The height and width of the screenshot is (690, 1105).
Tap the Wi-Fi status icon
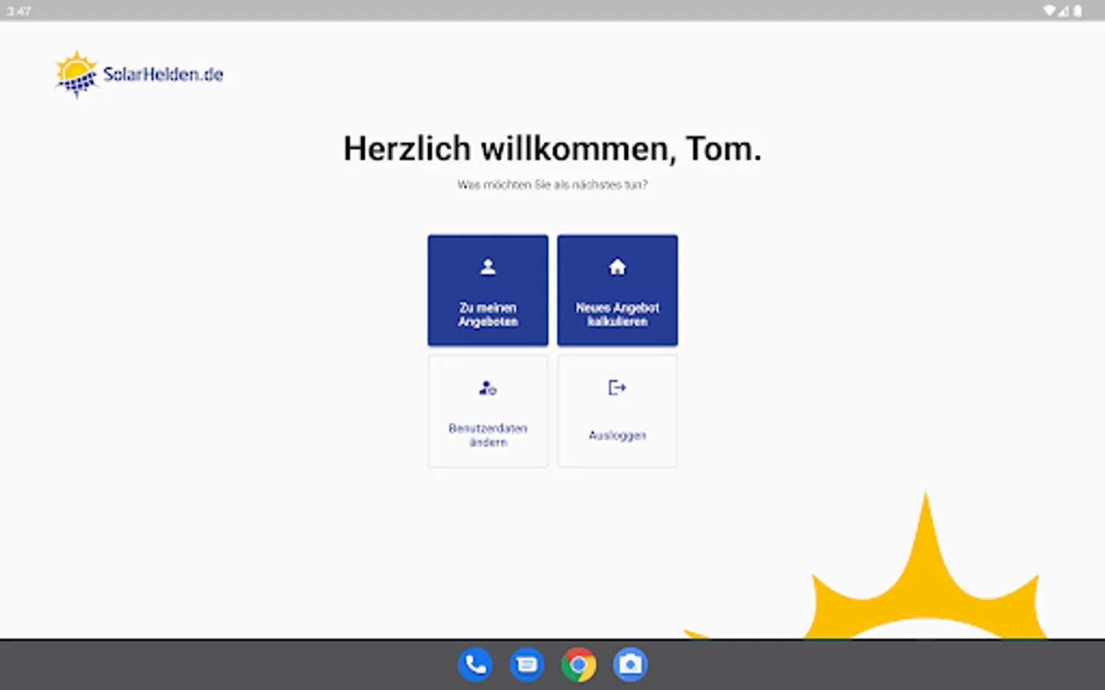tap(1049, 11)
